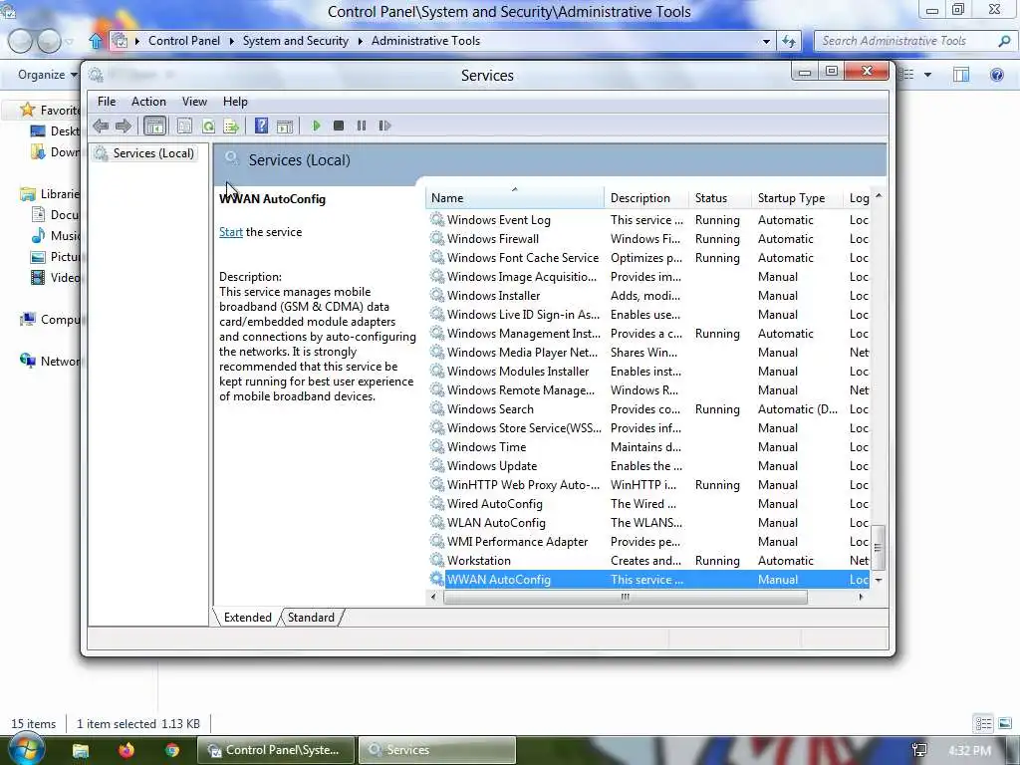The height and width of the screenshot is (765, 1020).
Task: Click scroll-up arrow of services list scrollbar
Action: coord(879,196)
